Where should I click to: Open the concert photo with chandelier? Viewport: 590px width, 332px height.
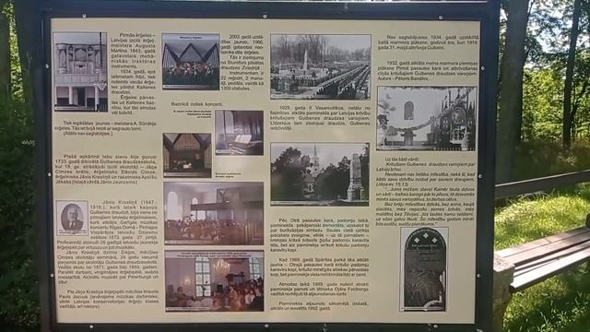pos(214,281)
